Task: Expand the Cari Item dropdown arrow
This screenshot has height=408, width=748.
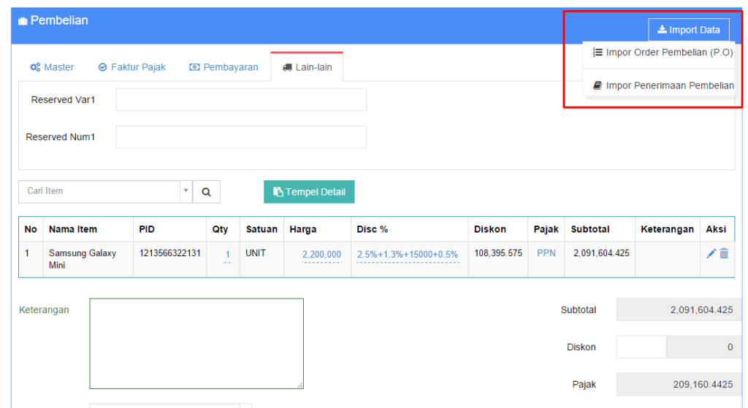Action: click(x=186, y=191)
